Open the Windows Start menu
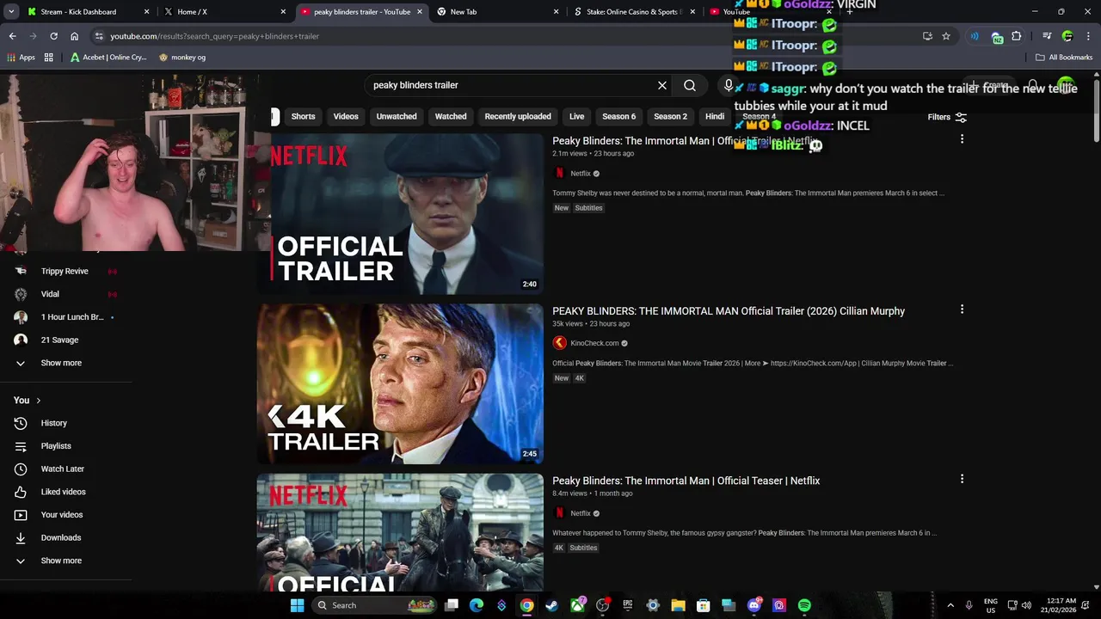This screenshot has width=1101, height=619. 297,605
